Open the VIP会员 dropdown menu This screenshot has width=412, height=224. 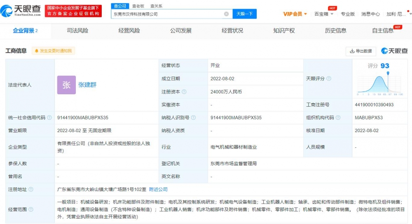(295, 14)
